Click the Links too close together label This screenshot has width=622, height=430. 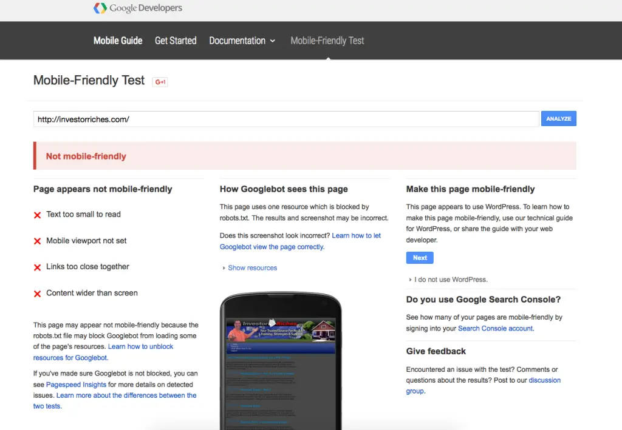click(87, 267)
